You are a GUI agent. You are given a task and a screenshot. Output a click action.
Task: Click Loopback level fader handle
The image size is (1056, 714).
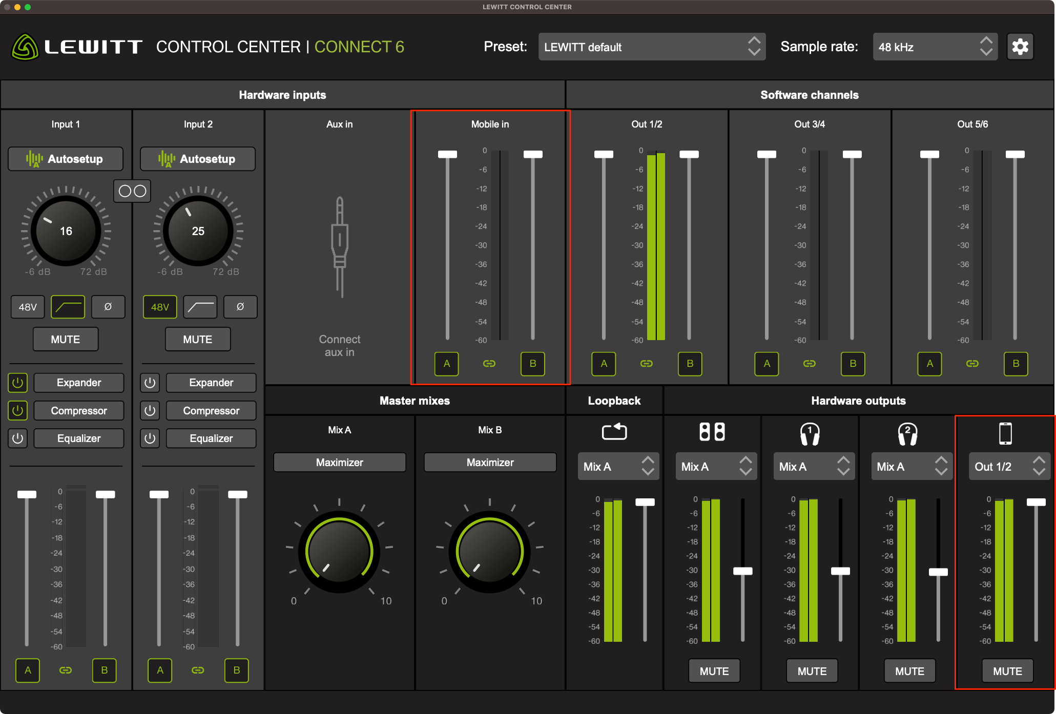pyautogui.click(x=645, y=502)
